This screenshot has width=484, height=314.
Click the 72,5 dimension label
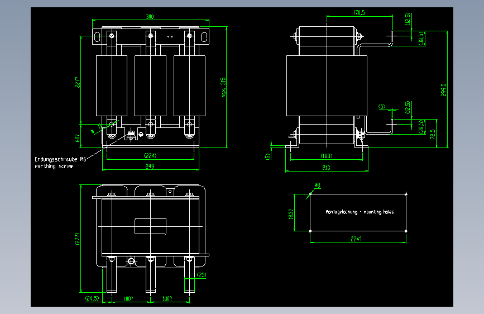(433, 134)
